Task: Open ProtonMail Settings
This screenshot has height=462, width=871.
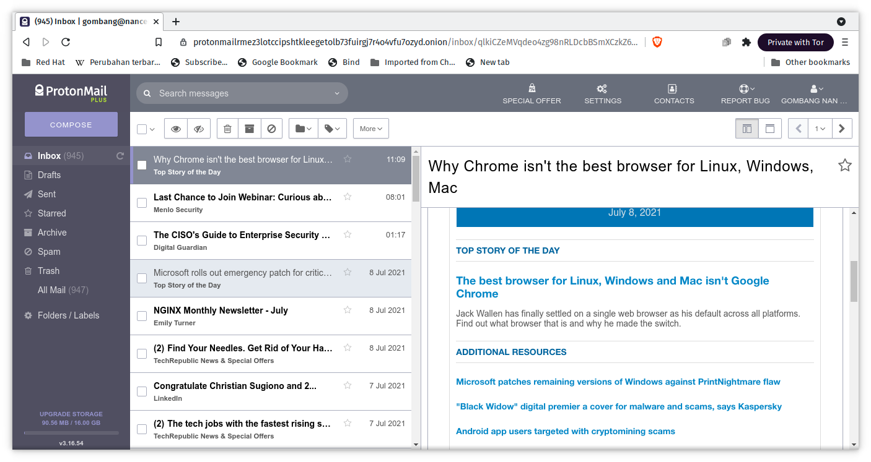Action: tap(603, 94)
